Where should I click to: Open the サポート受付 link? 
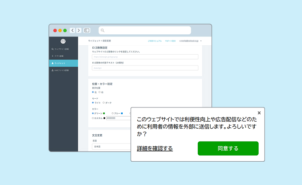click(x=170, y=41)
